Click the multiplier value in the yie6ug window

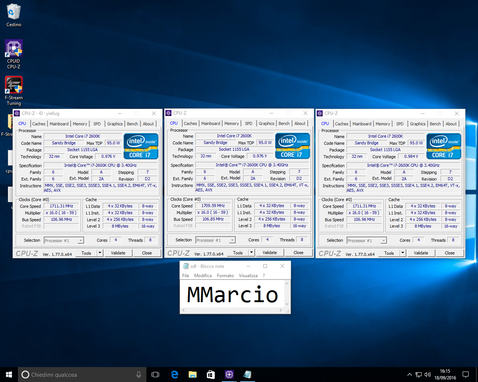tap(62, 213)
